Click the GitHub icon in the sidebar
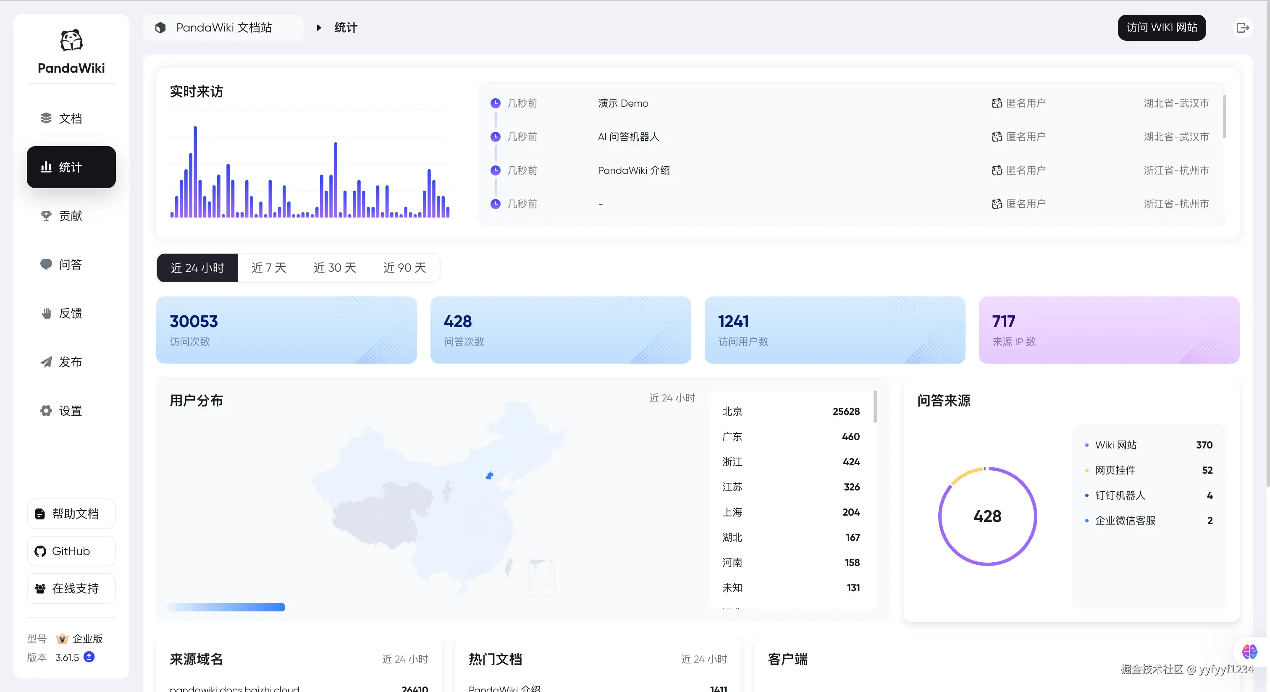This screenshot has height=692, width=1270. click(40, 551)
